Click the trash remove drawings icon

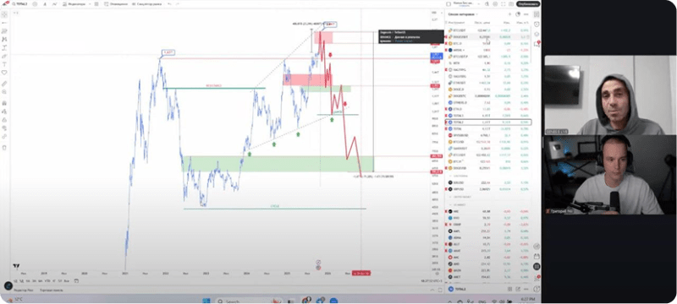click(4, 148)
